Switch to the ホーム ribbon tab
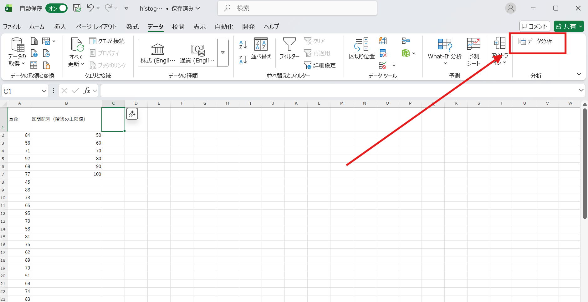Screen dimensions: 588x302 click(x=37, y=27)
